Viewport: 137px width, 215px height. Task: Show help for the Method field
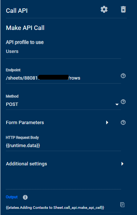123,102
